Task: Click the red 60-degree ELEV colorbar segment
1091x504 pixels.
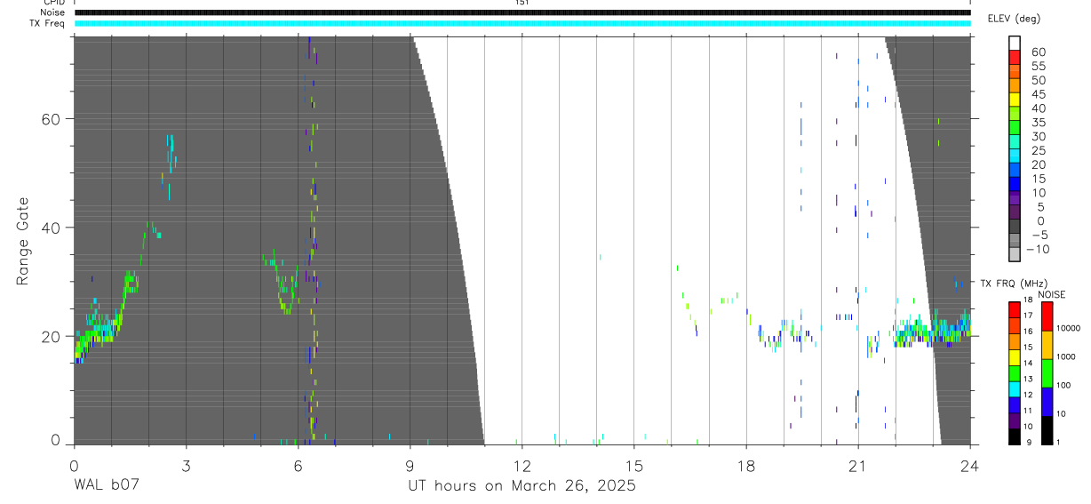Action: pos(1015,58)
